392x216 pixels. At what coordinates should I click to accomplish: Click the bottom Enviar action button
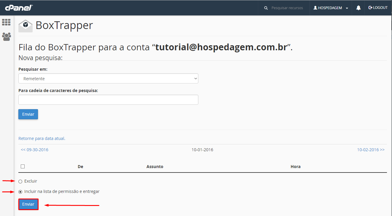coord(28,204)
